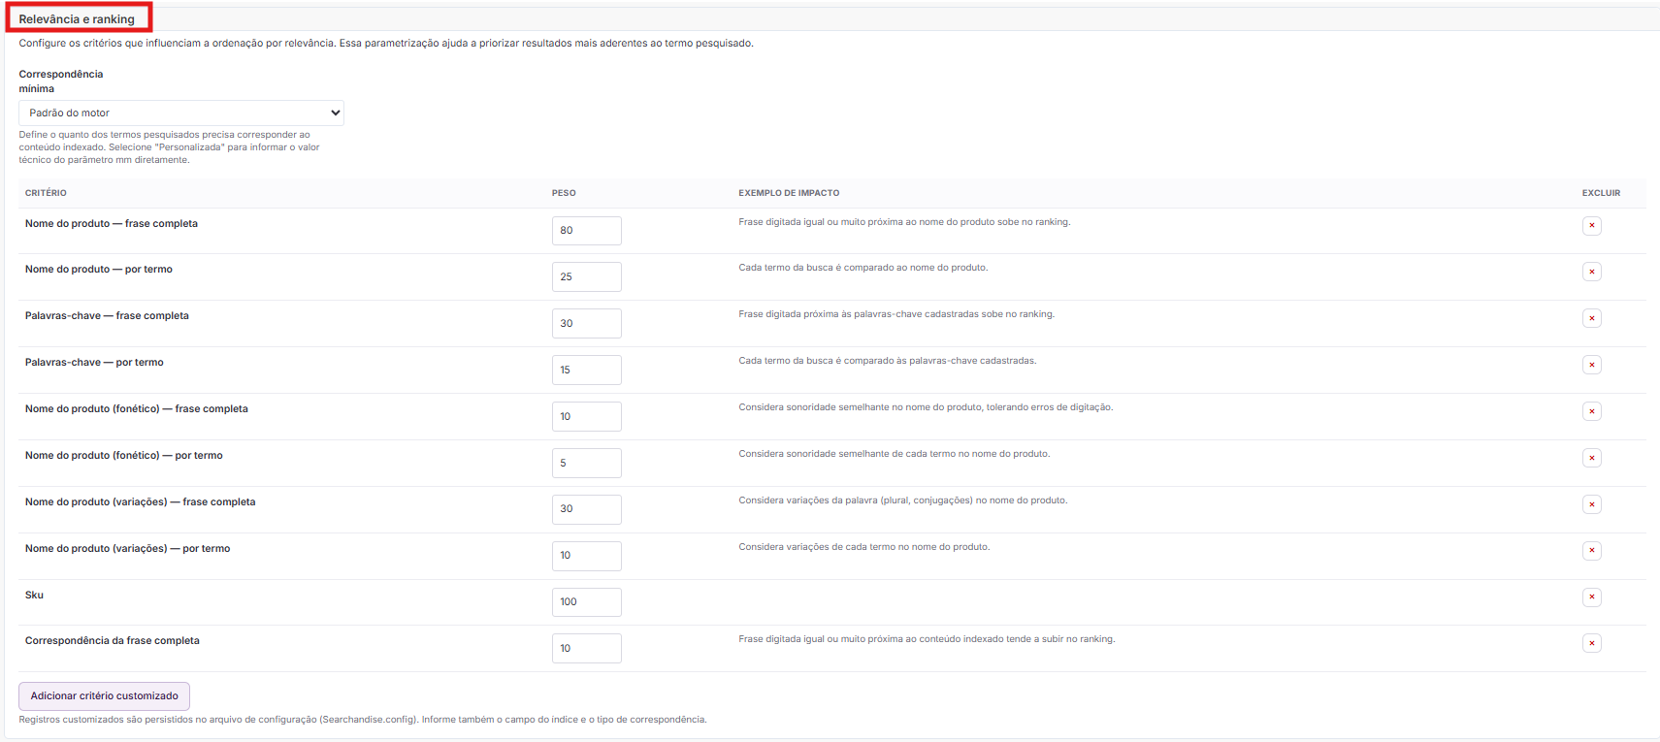
Task: Edit weight field showing 5
Action: (587, 463)
